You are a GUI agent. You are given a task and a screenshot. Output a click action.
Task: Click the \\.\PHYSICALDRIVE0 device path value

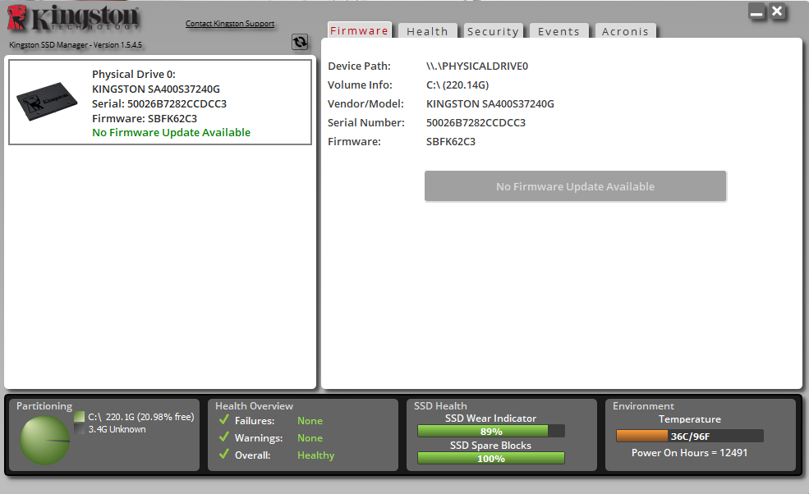[477, 66]
